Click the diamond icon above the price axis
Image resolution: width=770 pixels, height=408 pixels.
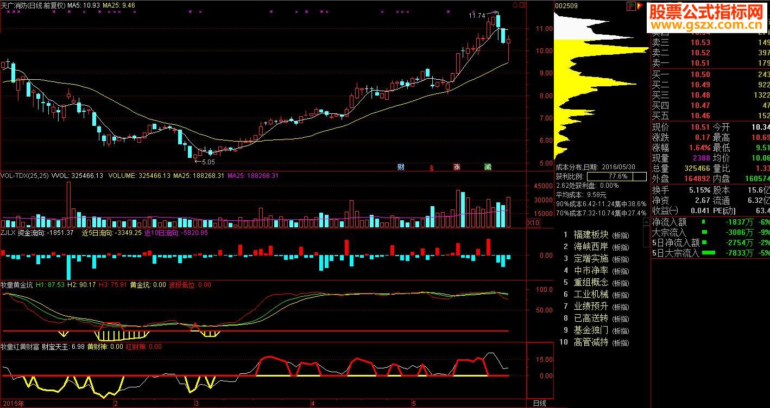tap(514, 5)
